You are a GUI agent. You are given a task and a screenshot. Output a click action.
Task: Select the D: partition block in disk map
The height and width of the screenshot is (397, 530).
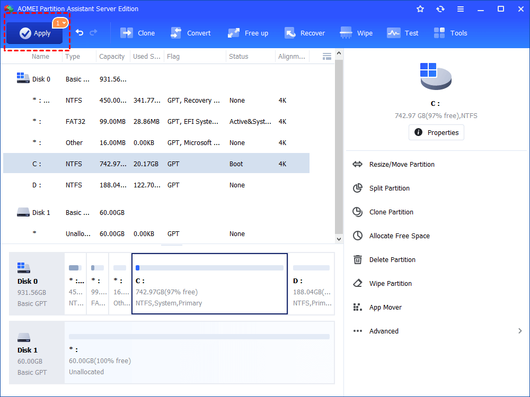[312, 284]
